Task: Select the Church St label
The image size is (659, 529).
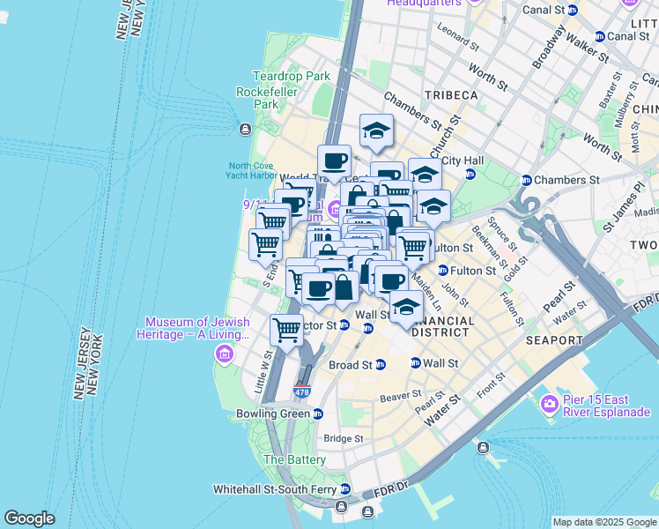Action: click(446, 136)
